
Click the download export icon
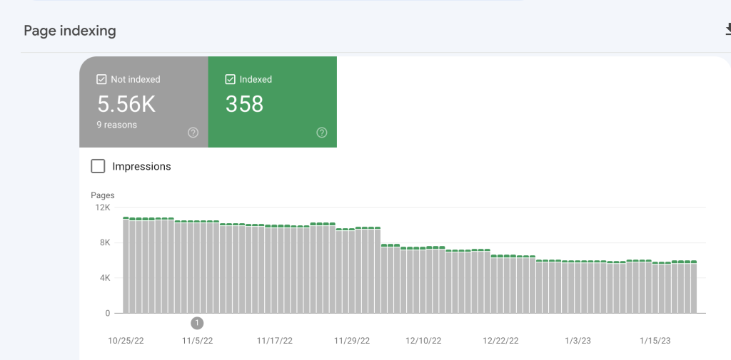(x=727, y=30)
